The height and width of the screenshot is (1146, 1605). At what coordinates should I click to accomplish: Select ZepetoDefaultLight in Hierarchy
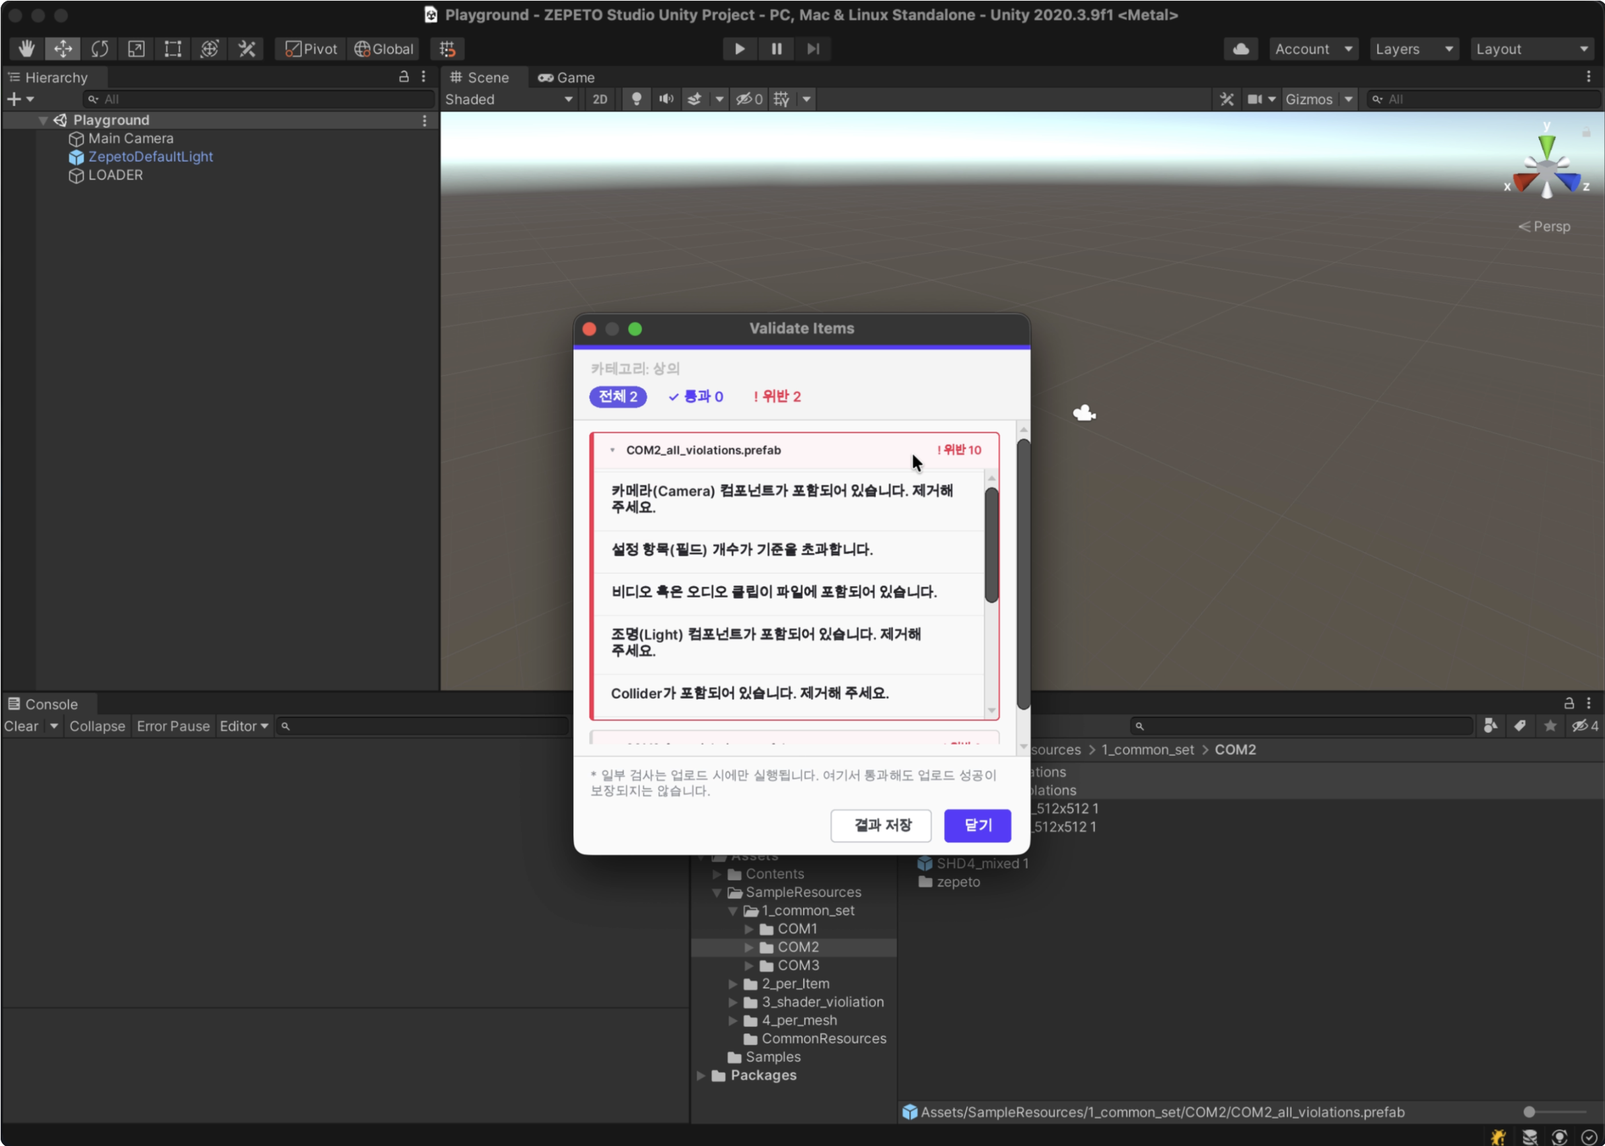[x=150, y=156]
